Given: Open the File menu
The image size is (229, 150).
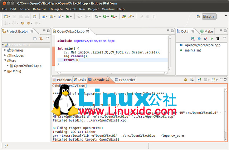Looking at the screenshot, I should [4, 9].
